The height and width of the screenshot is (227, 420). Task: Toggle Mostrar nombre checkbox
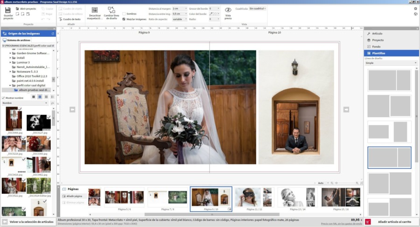click(x=4, y=98)
